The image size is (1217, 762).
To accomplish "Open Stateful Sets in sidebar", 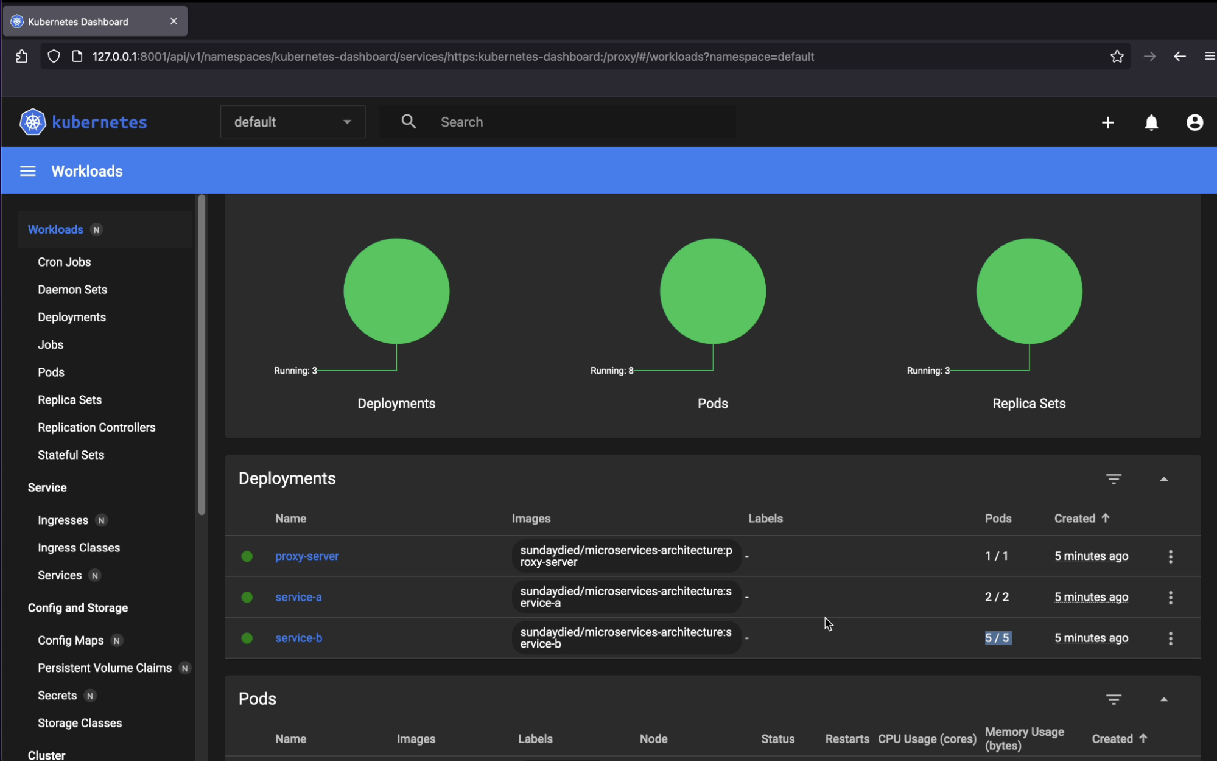I will coord(71,455).
